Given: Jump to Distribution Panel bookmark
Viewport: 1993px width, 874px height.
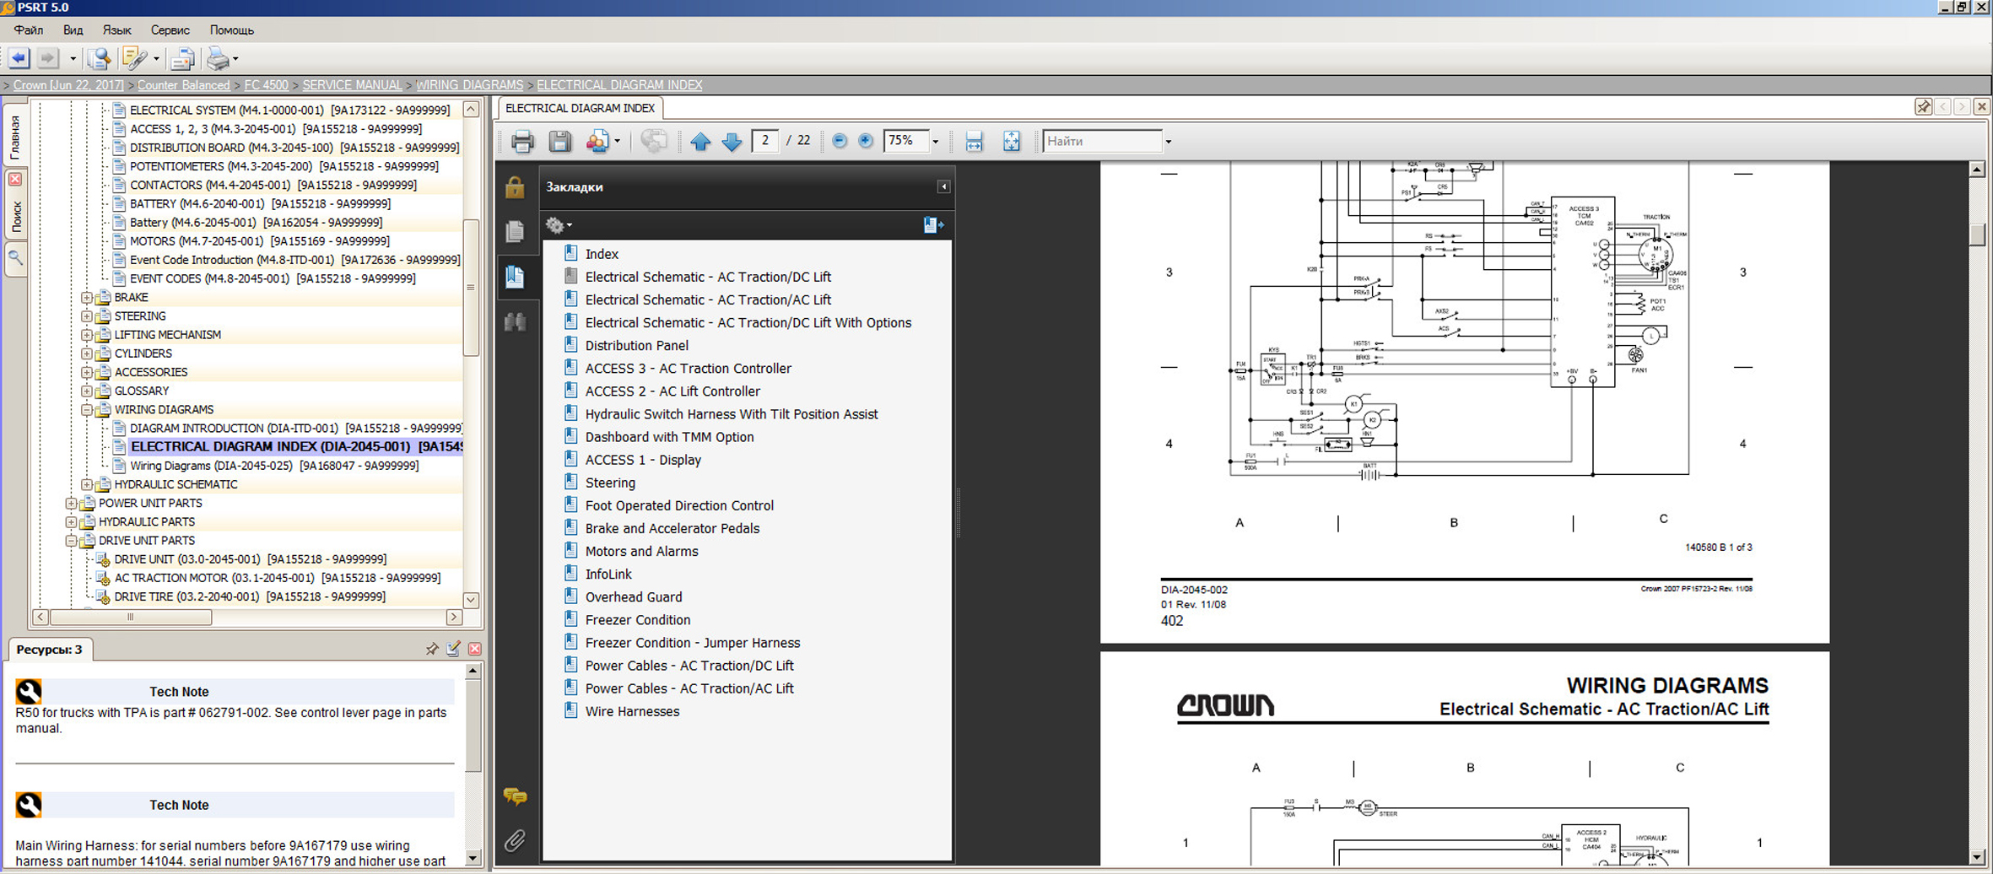Looking at the screenshot, I should (636, 345).
